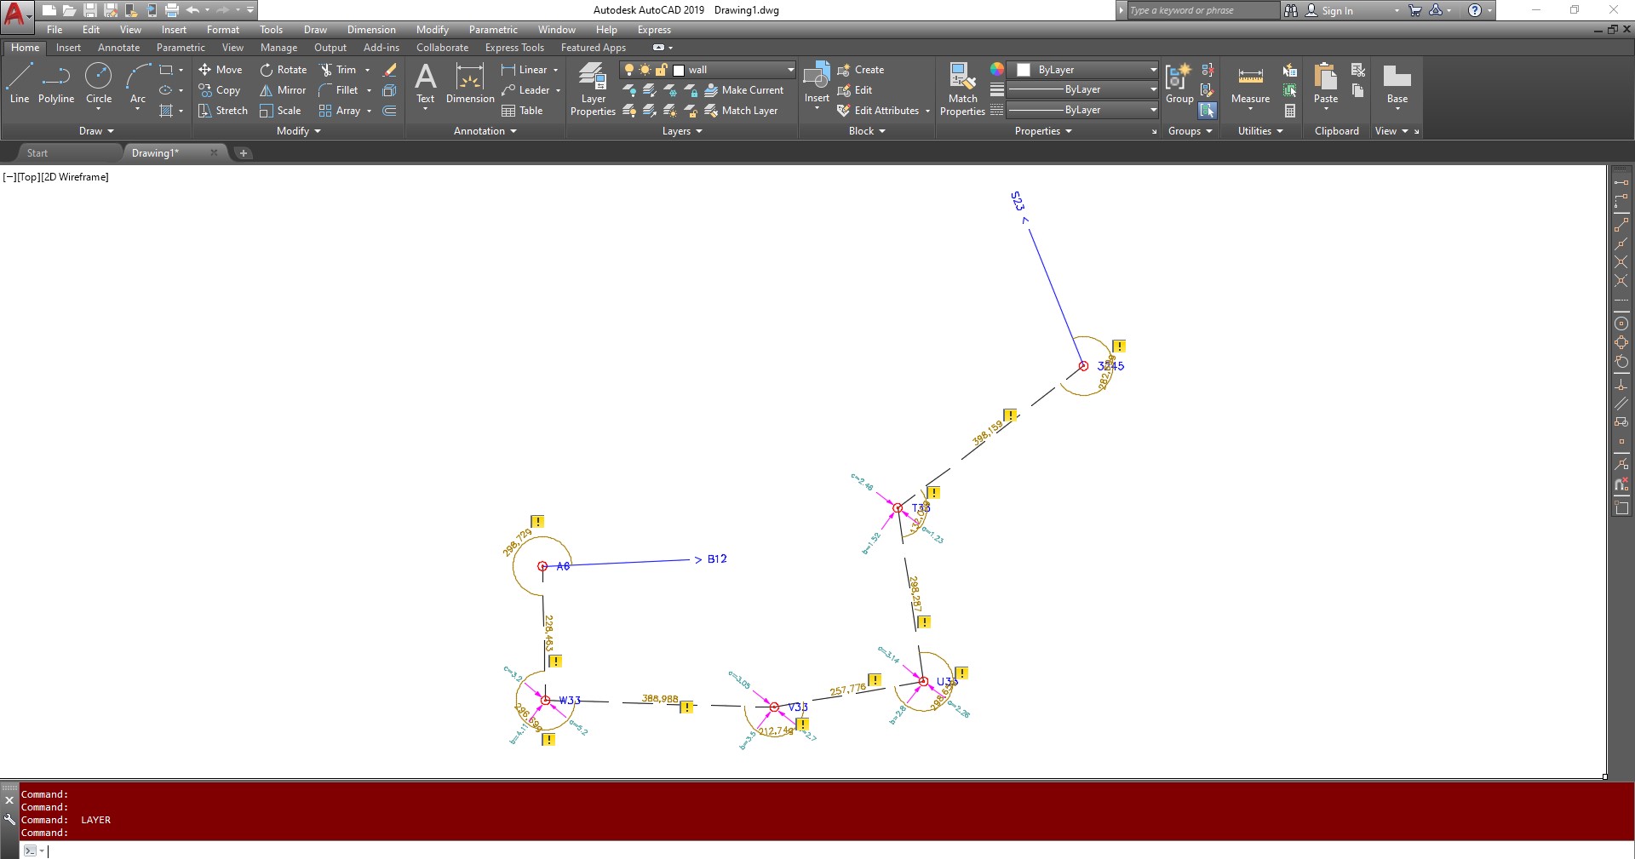Screen dimensions: 1635x859
Task: Select the Circle tool
Action: pyautogui.click(x=99, y=83)
